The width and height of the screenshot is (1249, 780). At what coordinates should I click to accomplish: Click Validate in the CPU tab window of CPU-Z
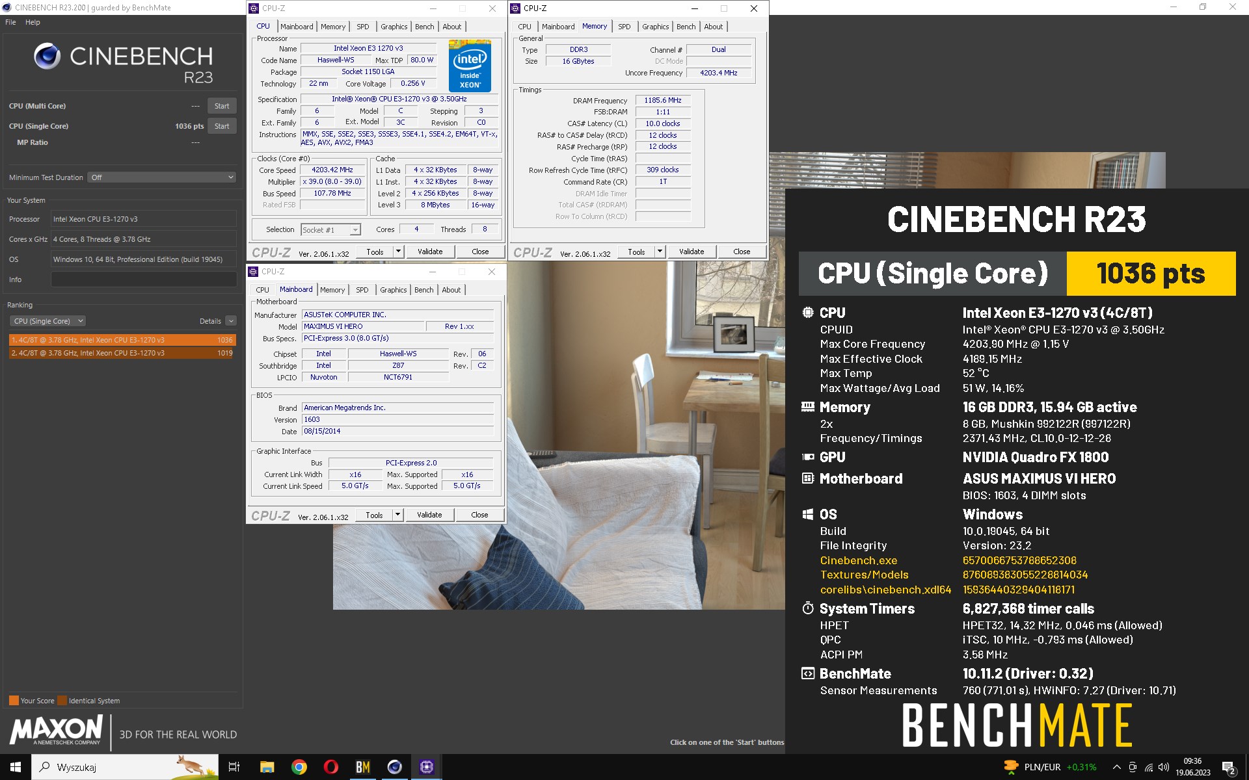(x=430, y=252)
